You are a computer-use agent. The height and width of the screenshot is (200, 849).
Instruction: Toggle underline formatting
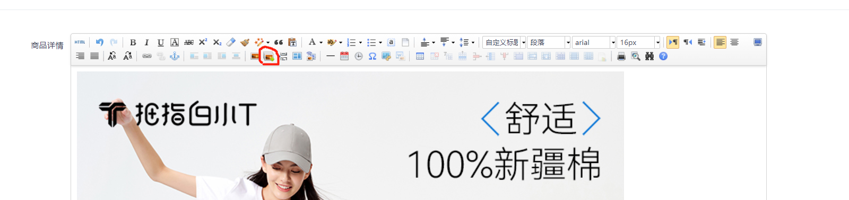(x=160, y=42)
